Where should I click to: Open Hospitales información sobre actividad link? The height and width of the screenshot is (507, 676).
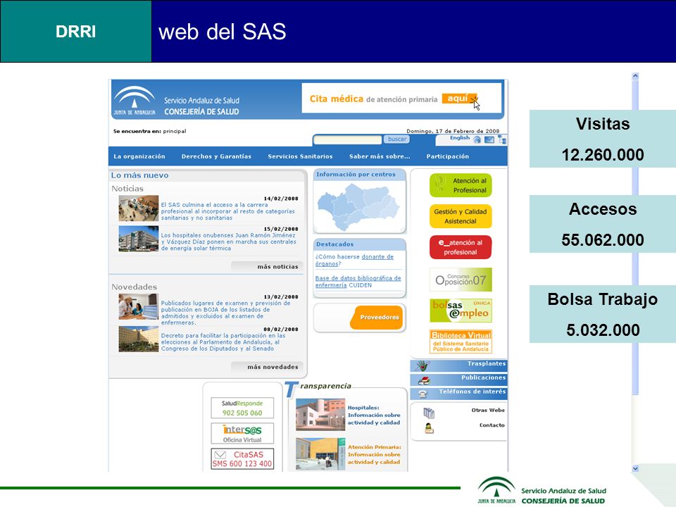tap(374, 415)
